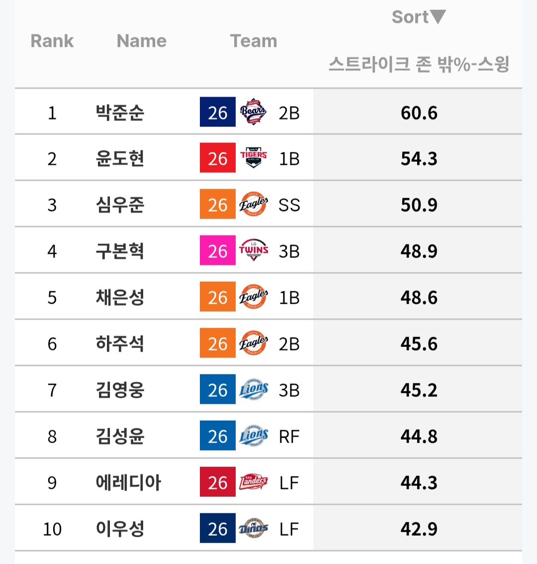This screenshot has width=537, height=564.
Task: Click the Name column header
Action: [141, 41]
